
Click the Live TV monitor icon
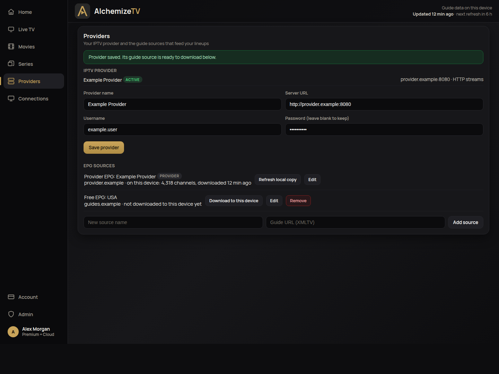pos(11,29)
